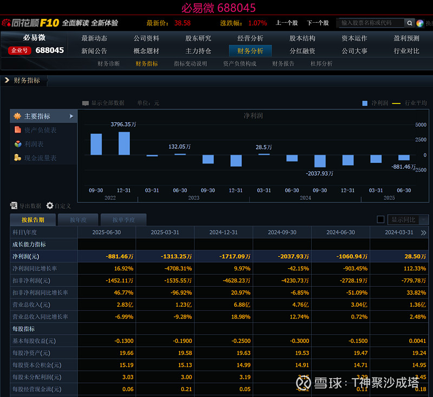Select the 按报告期 tab

pos(33,220)
